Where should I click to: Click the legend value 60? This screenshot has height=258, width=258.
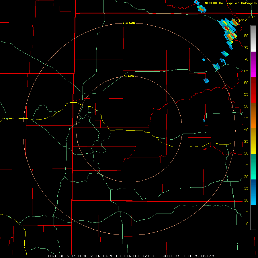click(x=246, y=83)
